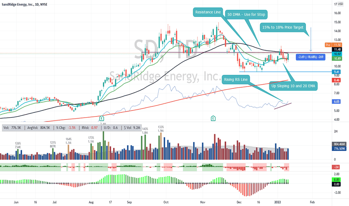Screen dimensions: 349x206
Task: Select the 15% to 18% Price Target callout
Action: pyautogui.click(x=283, y=27)
